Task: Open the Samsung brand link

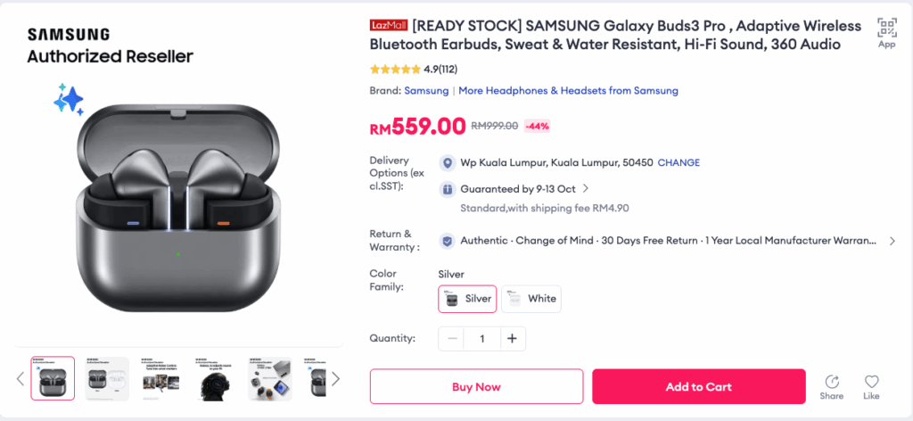Action: [x=426, y=90]
